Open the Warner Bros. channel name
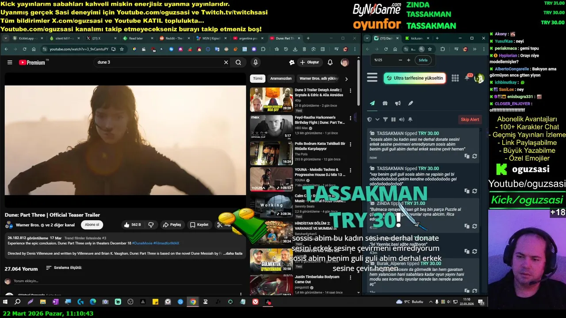Viewport: 566px width, 318px height. [27, 225]
